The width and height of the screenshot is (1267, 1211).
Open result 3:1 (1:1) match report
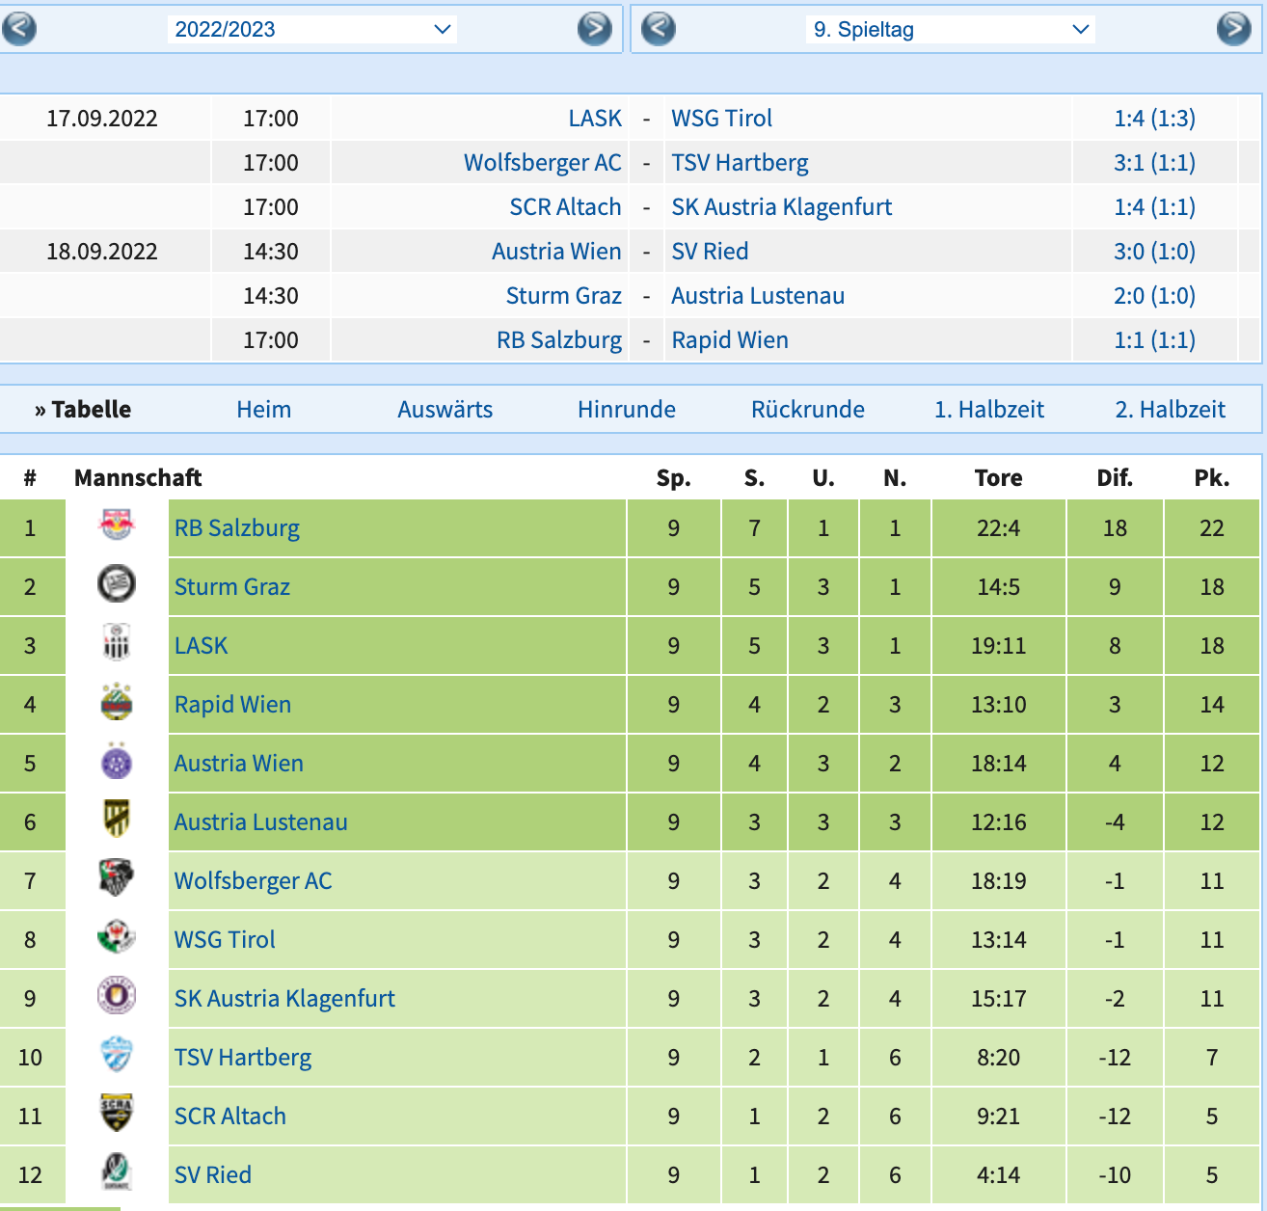tap(1154, 163)
